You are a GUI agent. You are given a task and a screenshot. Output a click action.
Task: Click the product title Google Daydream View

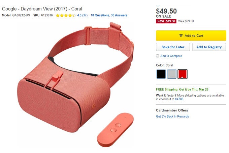(x=42, y=9)
